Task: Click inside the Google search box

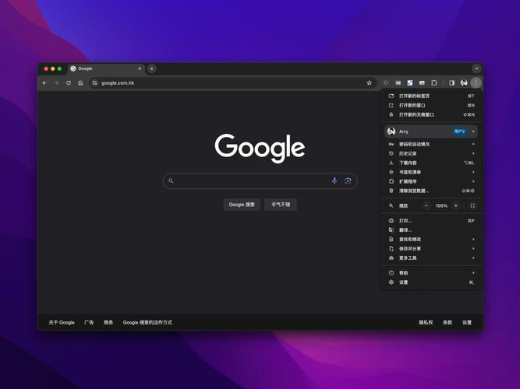Action: click(249, 180)
